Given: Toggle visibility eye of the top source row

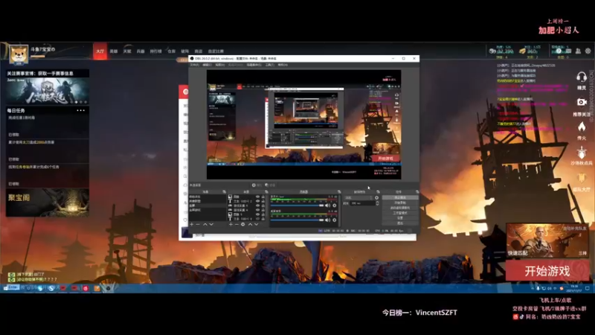Looking at the screenshot, I should [x=257, y=197].
